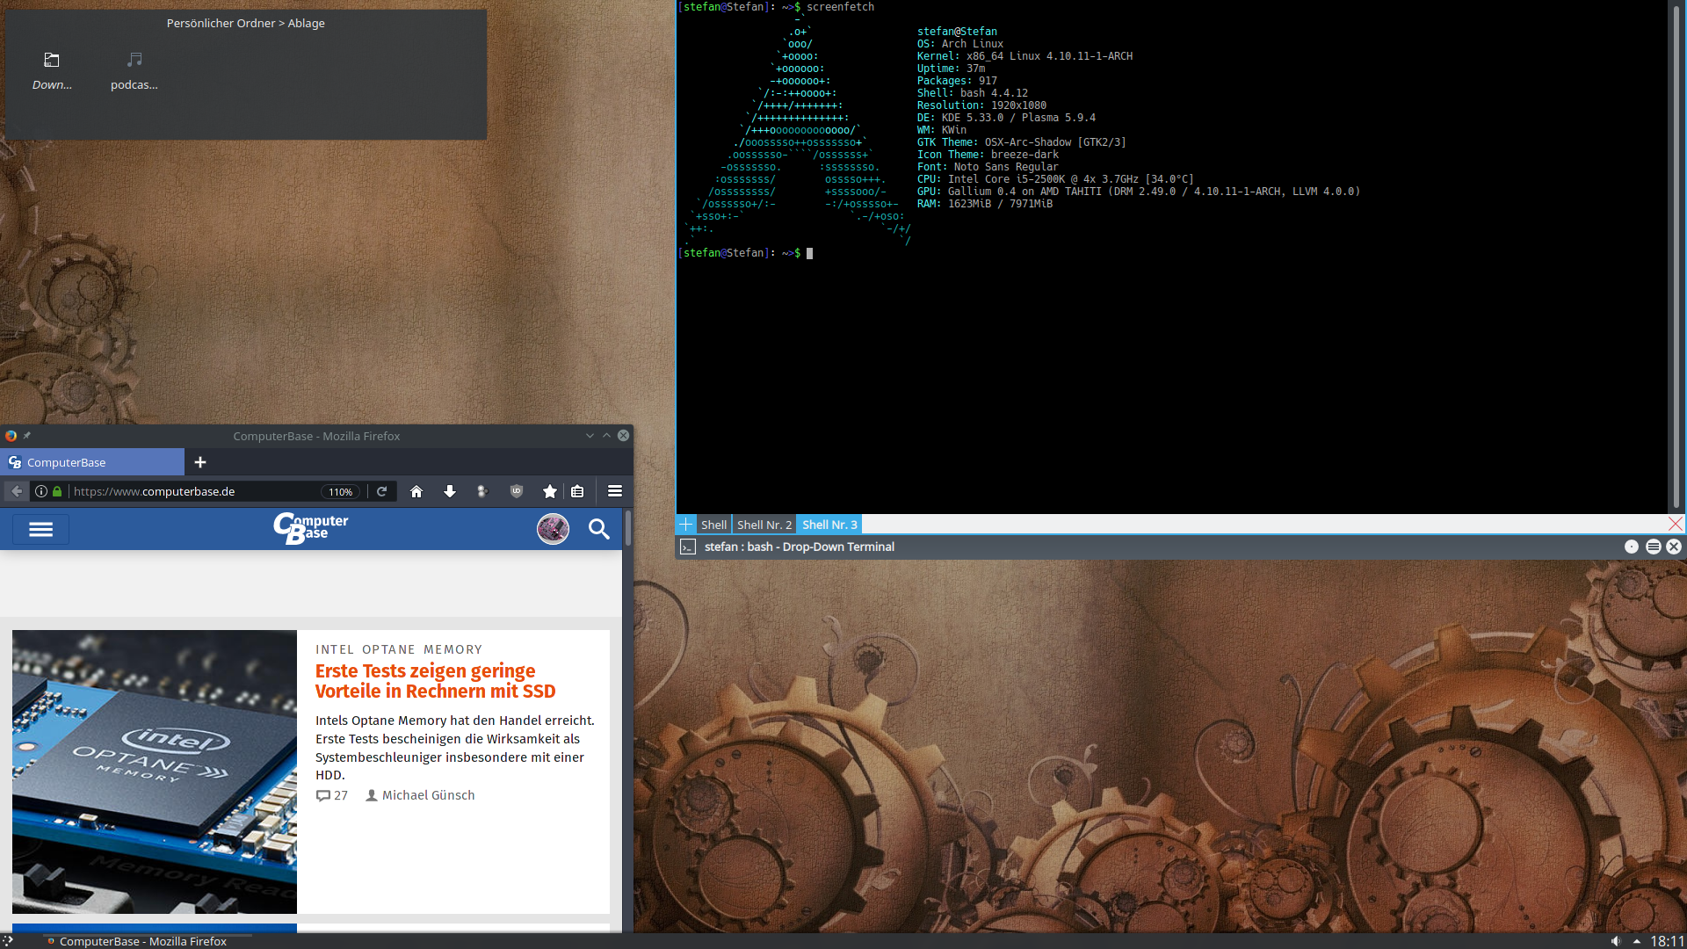Image resolution: width=1687 pixels, height=949 pixels.
Task: Expand ComputerBase site navigation menu
Action: [41, 529]
